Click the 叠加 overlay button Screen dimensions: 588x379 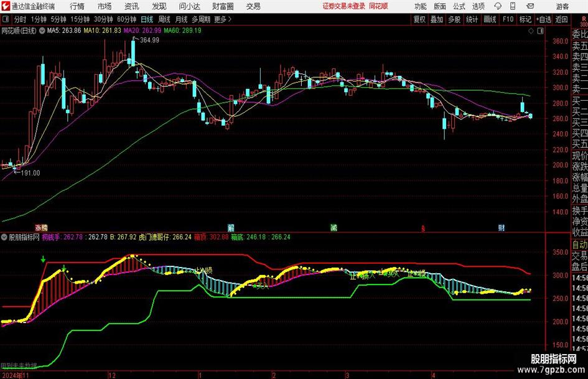437,19
